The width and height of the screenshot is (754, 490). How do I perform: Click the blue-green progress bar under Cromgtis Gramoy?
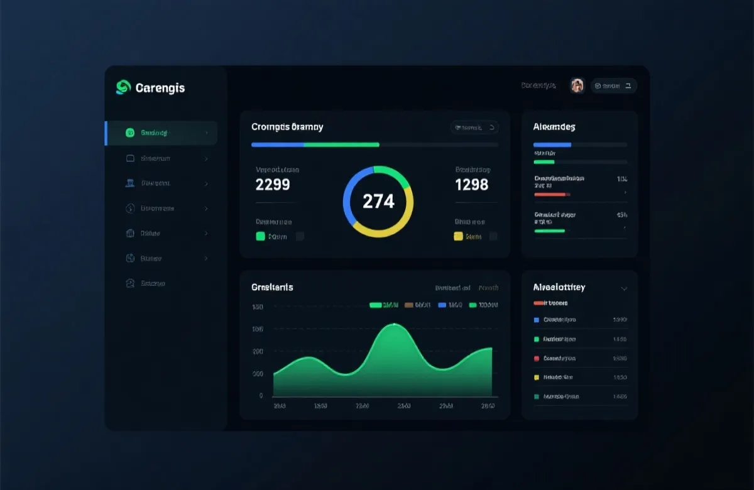tap(315, 144)
